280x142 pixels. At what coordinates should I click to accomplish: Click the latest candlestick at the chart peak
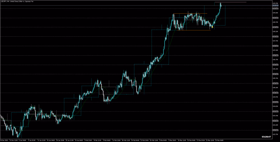221,5
